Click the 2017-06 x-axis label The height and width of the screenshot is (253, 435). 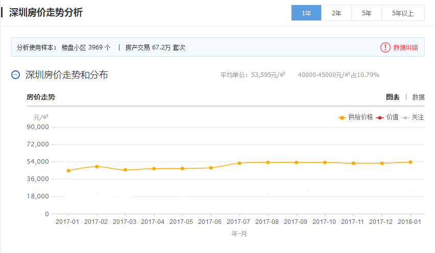coord(210,222)
